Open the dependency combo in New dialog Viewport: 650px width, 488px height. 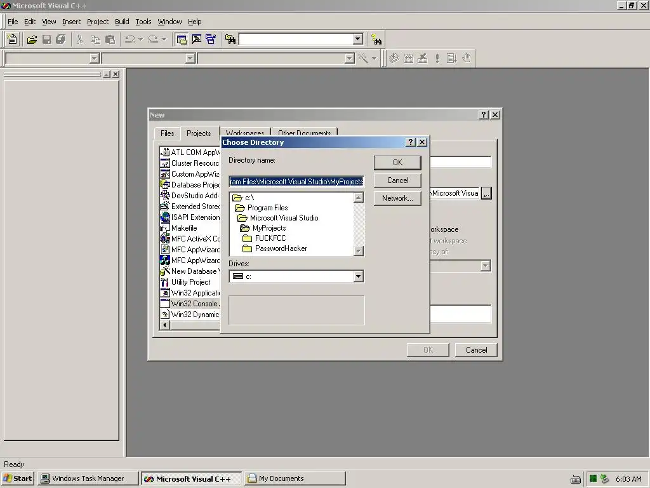486,266
